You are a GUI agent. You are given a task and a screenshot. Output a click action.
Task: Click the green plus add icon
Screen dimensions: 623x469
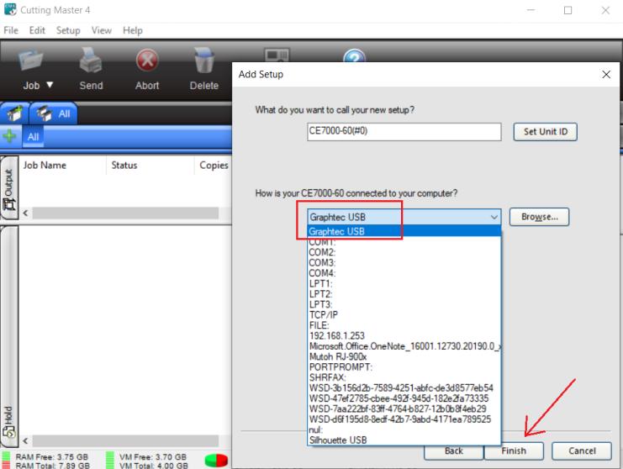coord(9,136)
